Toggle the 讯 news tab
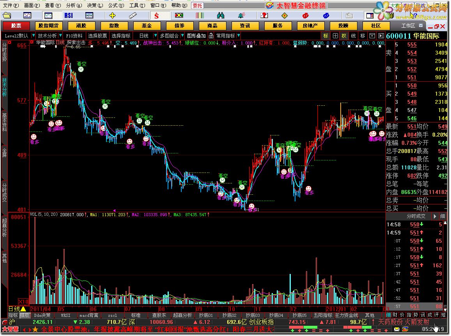Viewport: 451px width, 336px height. point(423,315)
